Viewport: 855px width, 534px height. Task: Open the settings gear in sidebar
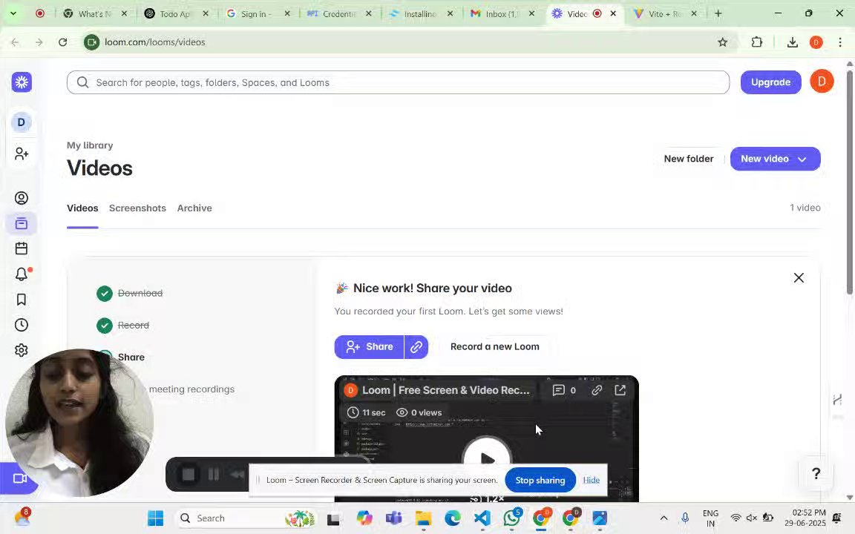(x=22, y=350)
